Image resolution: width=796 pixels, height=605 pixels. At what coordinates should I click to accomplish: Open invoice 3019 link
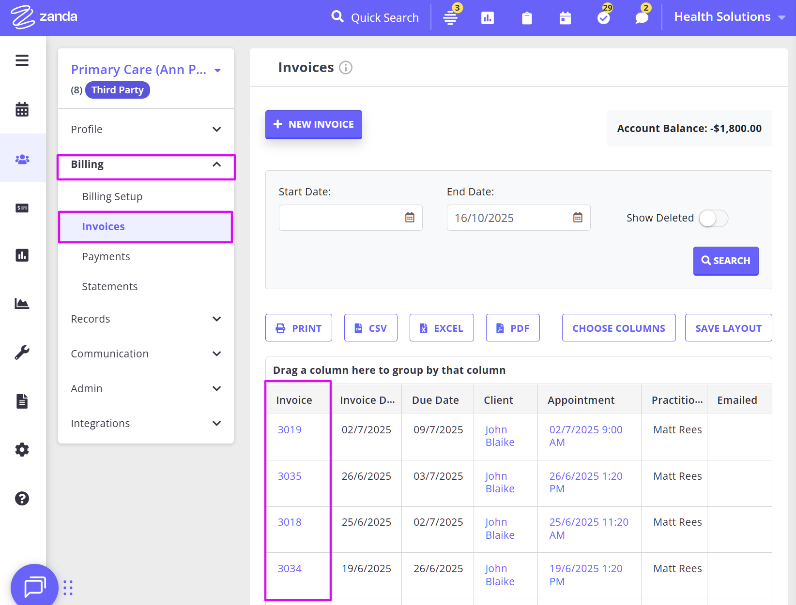point(290,430)
